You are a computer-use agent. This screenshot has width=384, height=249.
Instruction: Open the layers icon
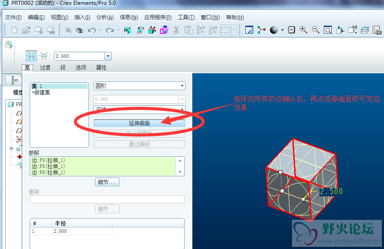tap(365, 30)
